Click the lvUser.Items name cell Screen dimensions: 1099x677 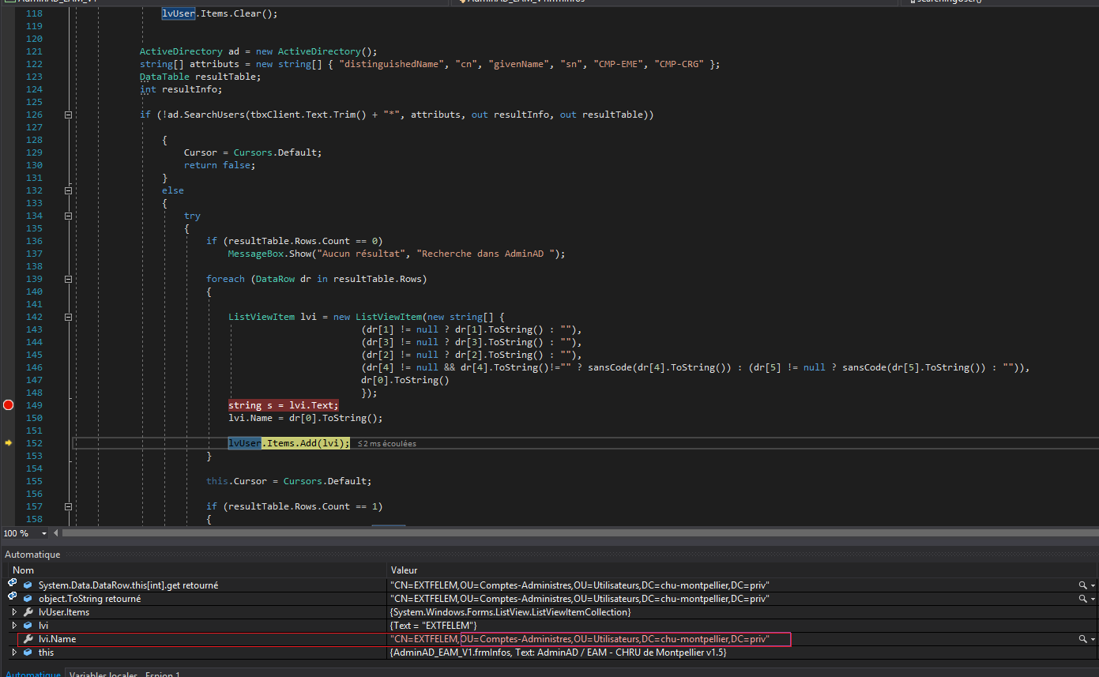[64, 612]
